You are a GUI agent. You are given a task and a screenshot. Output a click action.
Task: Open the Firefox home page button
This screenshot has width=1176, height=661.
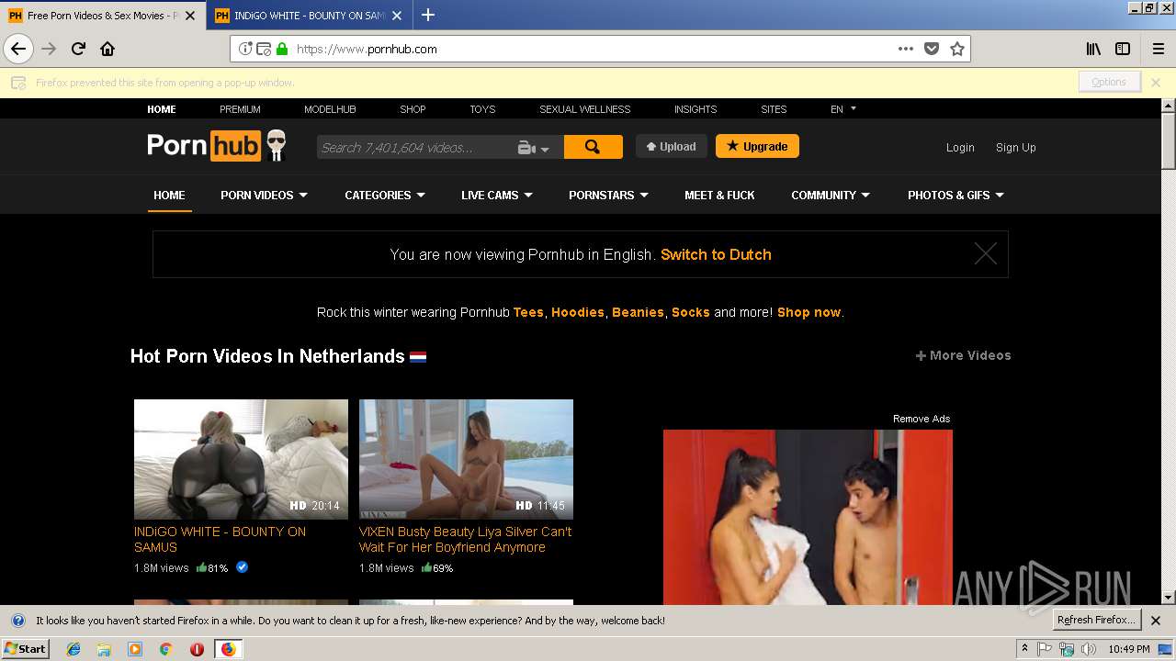(107, 49)
